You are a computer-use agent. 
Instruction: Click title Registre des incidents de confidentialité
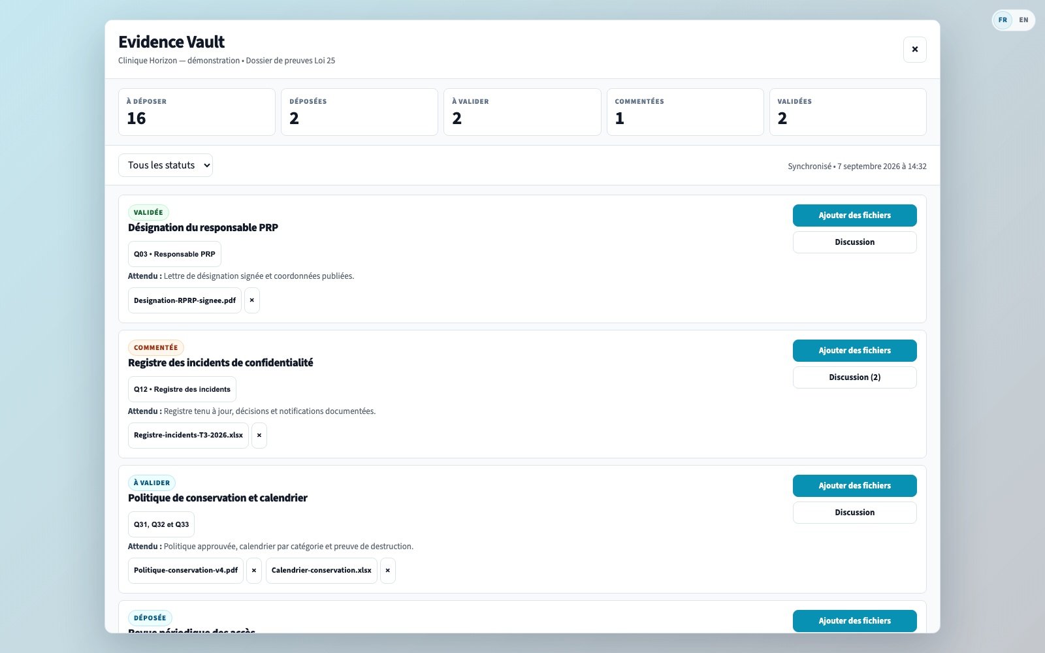coord(221,363)
